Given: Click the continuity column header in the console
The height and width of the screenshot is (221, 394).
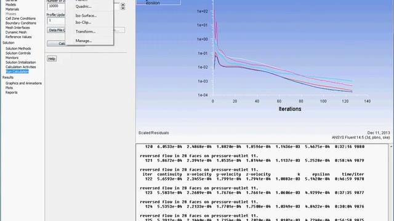Looking at the screenshot, I should pyautogui.click(x=169, y=174).
